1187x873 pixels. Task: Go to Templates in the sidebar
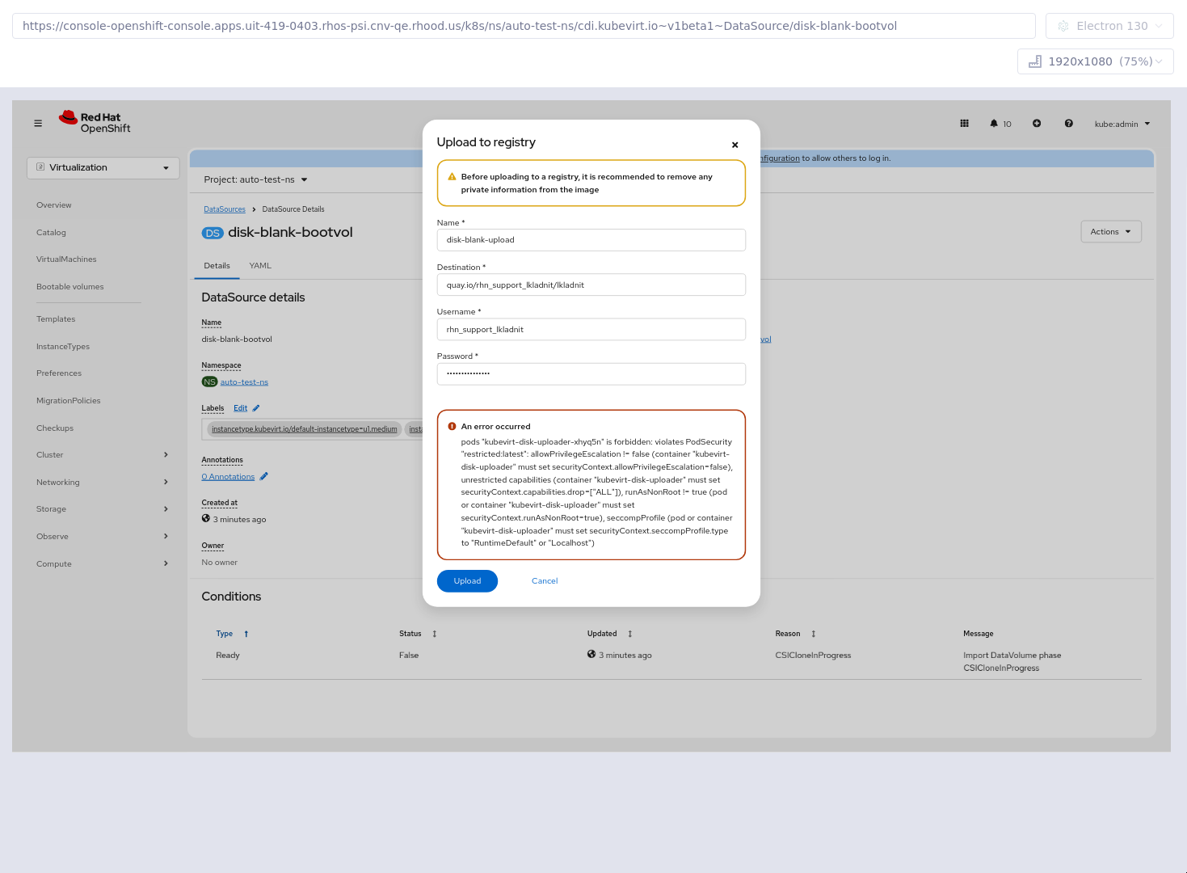click(x=56, y=319)
